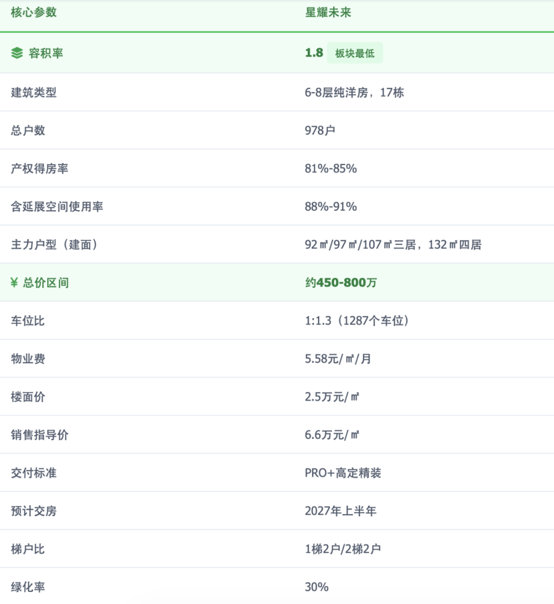Click the 6.6万元/㎡ guide price value
Screen dimensions: 554x604
point(332,435)
